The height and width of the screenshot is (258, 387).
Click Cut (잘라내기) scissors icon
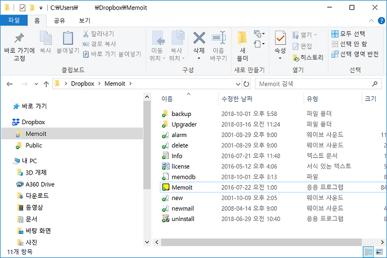coord(85,34)
